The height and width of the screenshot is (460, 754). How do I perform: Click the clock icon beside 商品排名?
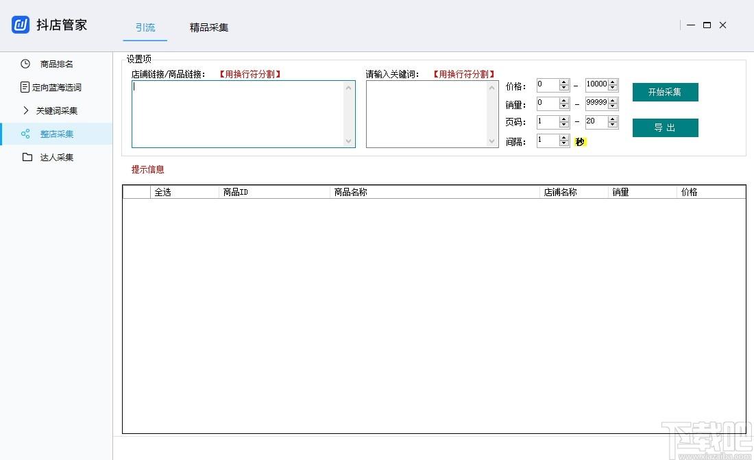pos(25,64)
